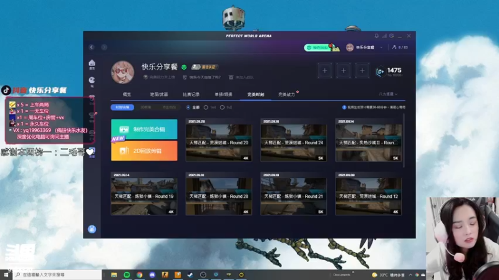
Task: Focus the Windows taskbar search box
Action: click(x=57, y=275)
